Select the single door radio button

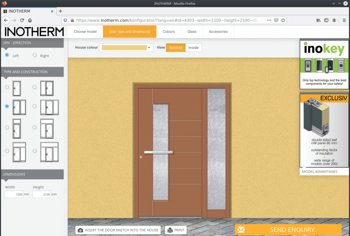point(7,87)
